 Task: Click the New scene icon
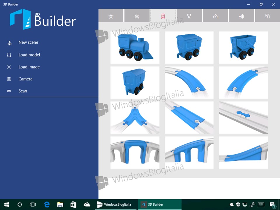point(9,43)
